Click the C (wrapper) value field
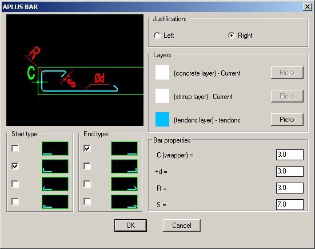 (x=290, y=155)
